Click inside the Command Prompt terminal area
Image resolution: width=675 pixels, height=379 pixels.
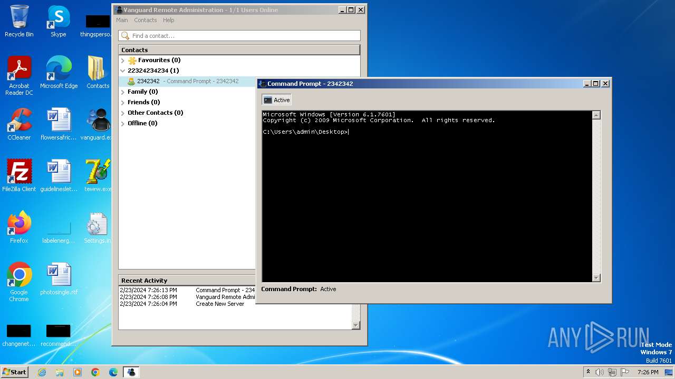[x=427, y=196]
